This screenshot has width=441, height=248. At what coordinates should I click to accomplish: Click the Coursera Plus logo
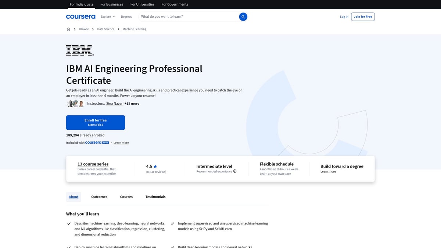(97, 143)
